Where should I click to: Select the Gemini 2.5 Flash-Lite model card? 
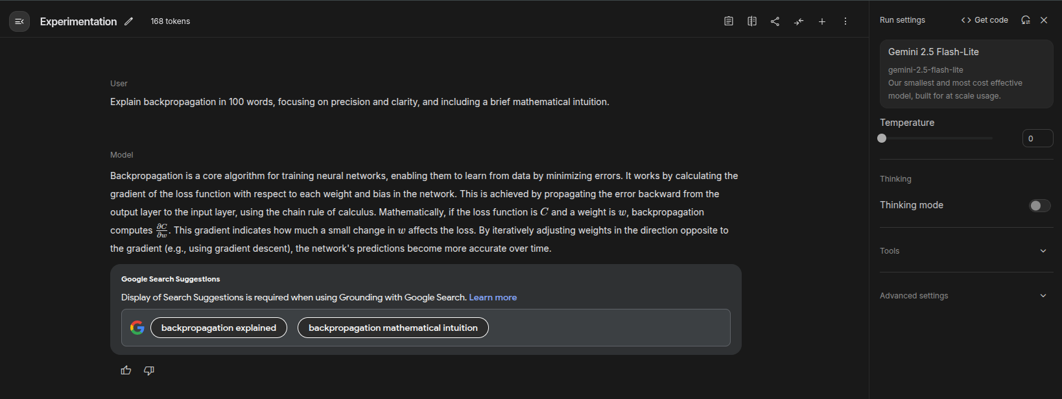[967, 74]
